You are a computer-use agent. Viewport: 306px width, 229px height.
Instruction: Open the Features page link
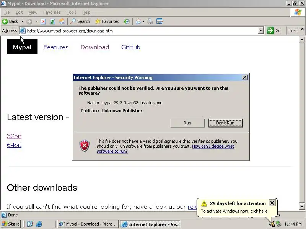coord(56,47)
